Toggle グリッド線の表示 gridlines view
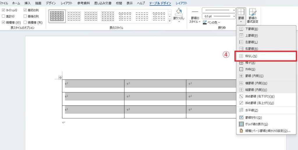 (266, 124)
